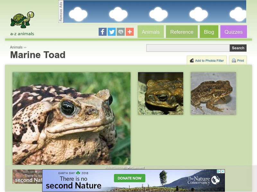Focus the site search text field
Screen dimensions: 257x192
coord(188,48)
